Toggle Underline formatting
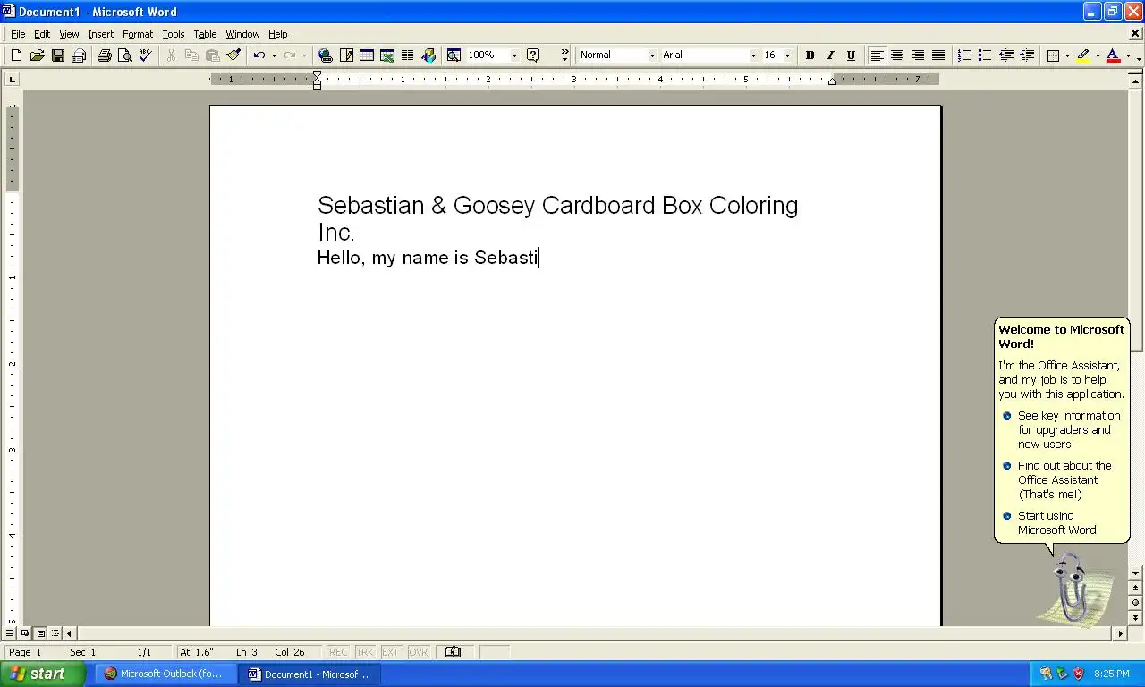The height and width of the screenshot is (687, 1145). 851,55
